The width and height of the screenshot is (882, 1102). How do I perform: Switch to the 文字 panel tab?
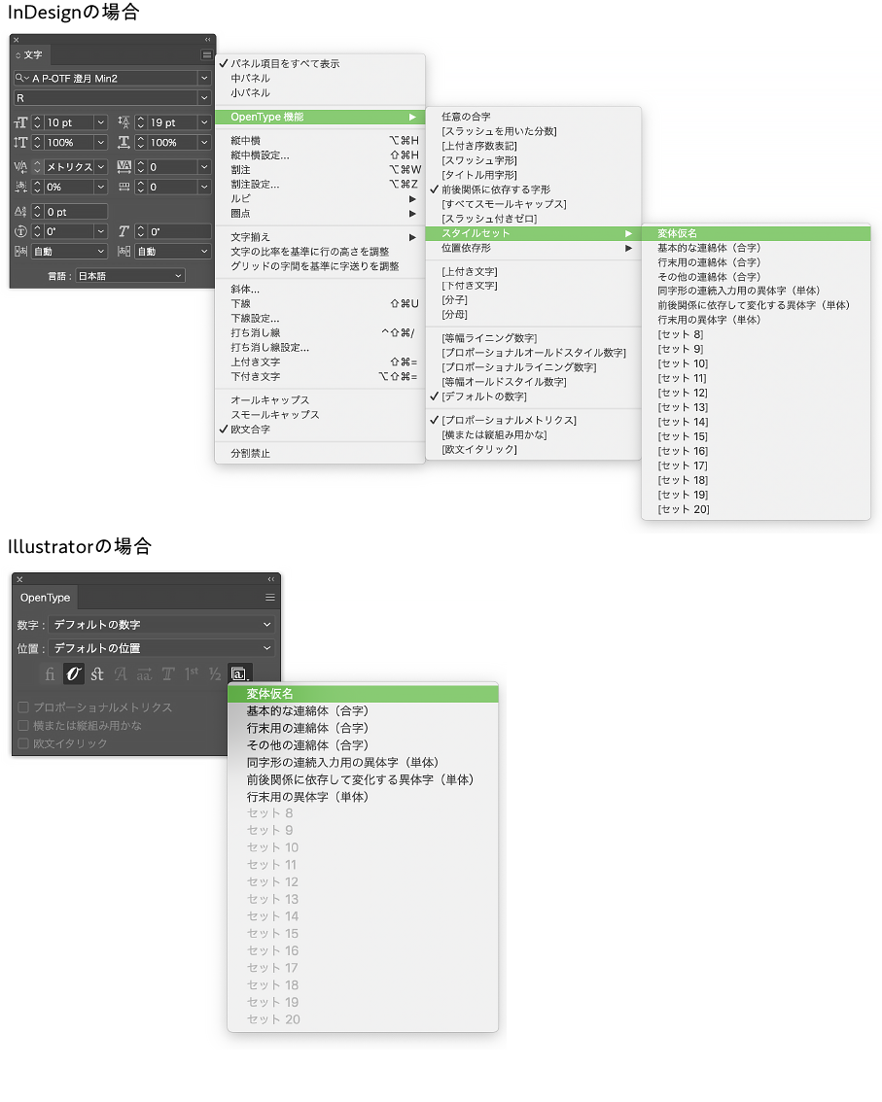[29, 54]
